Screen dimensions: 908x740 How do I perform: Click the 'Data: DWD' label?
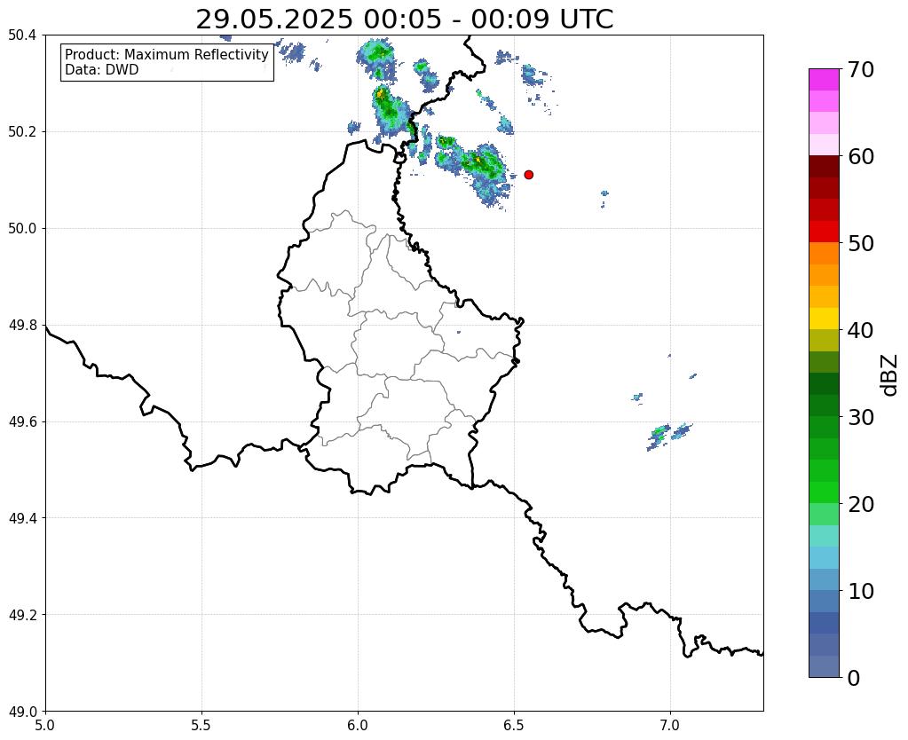click(102, 70)
